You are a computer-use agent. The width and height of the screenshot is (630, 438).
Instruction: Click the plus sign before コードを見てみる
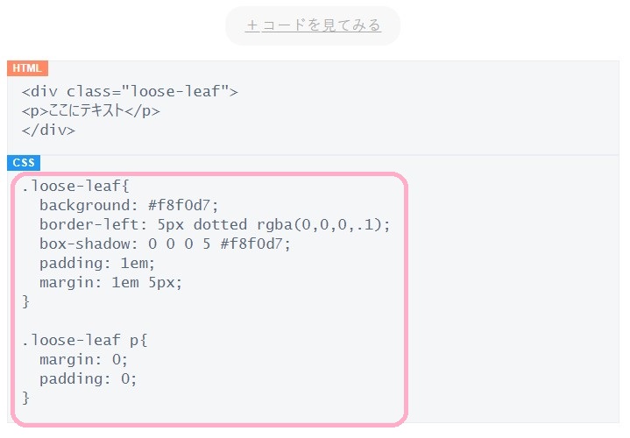[252, 25]
